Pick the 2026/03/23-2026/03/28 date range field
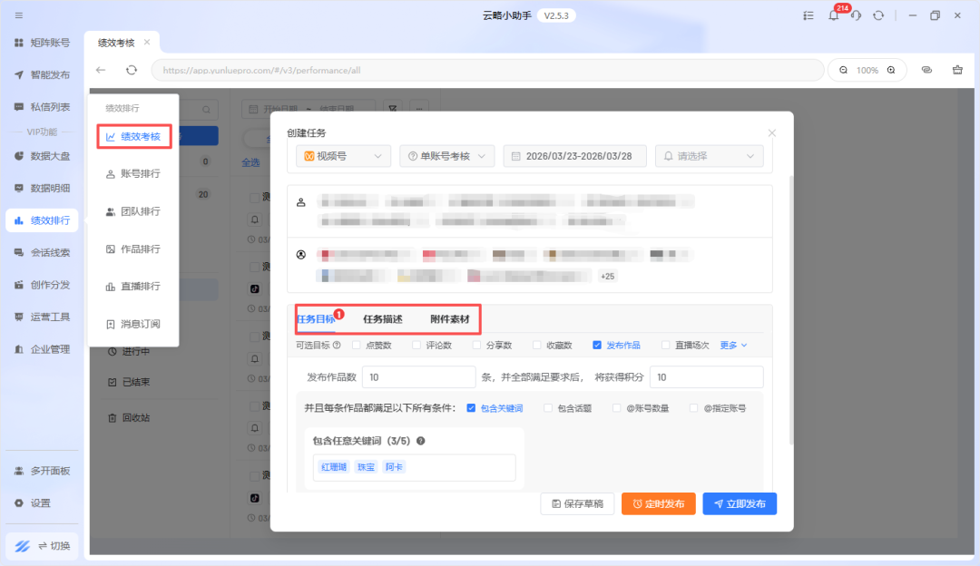Viewport: 980px width, 566px height. [x=574, y=156]
